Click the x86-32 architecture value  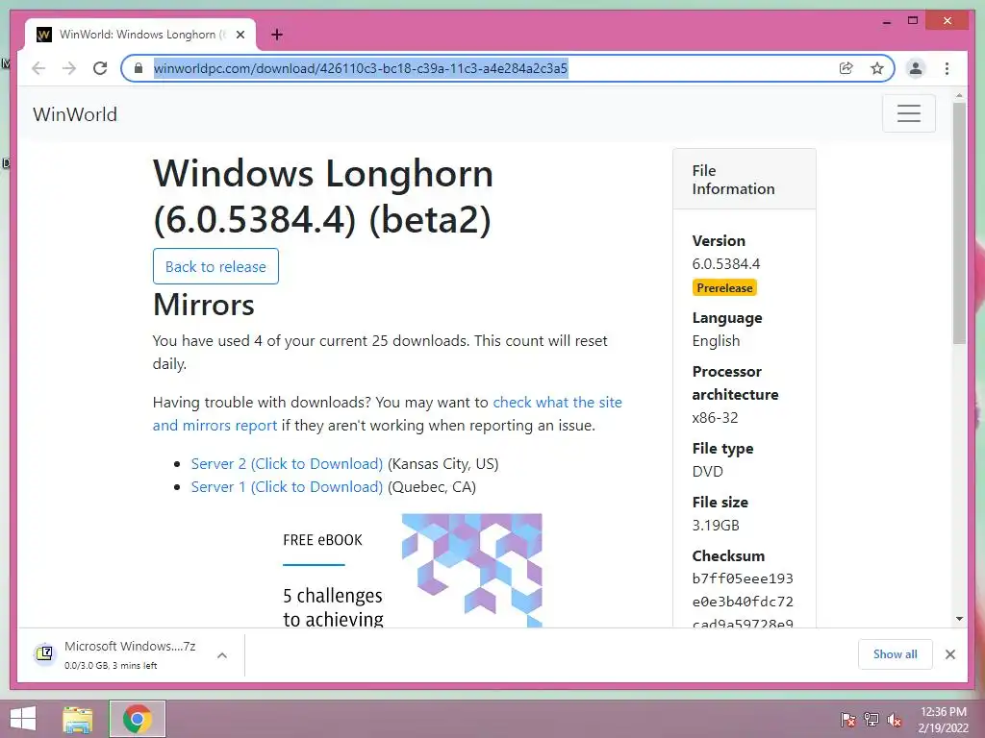pos(715,418)
